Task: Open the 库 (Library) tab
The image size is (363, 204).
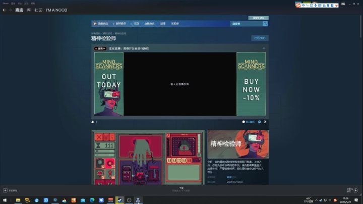Action: click(x=29, y=10)
